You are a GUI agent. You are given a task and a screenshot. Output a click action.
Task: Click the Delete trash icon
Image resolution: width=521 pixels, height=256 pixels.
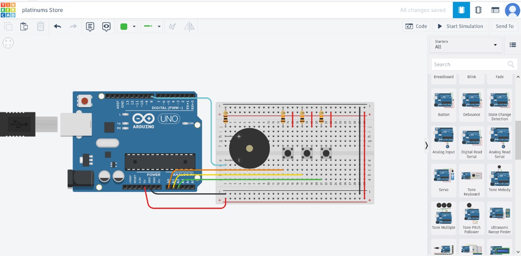[x=40, y=26]
